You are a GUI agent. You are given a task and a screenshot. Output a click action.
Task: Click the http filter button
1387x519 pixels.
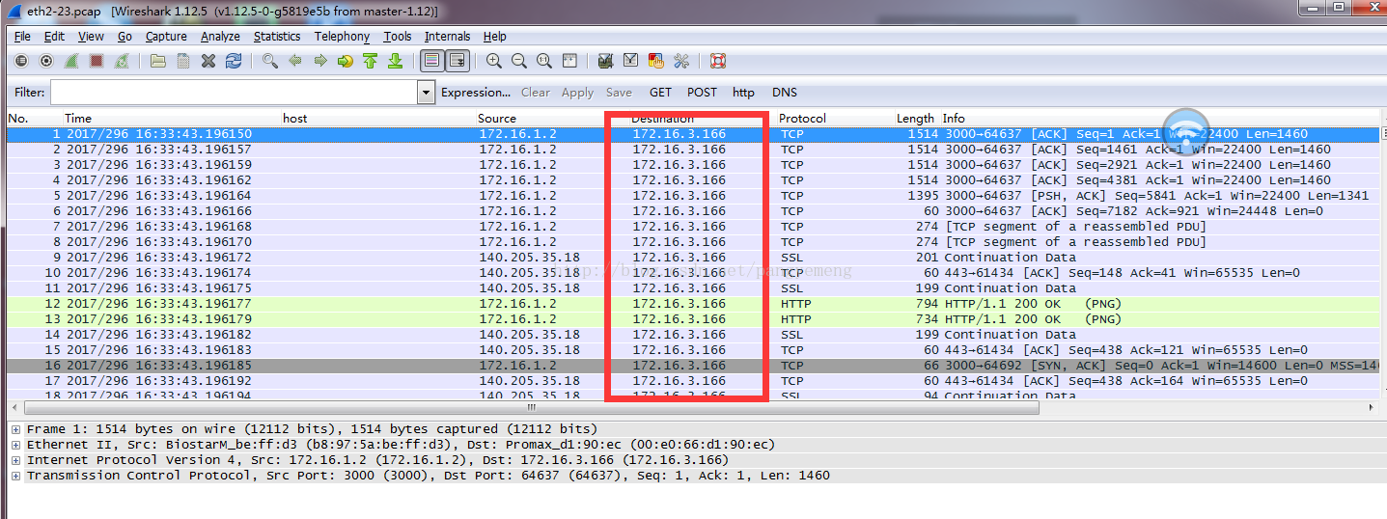pyautogui.click(x=743, y=93)
